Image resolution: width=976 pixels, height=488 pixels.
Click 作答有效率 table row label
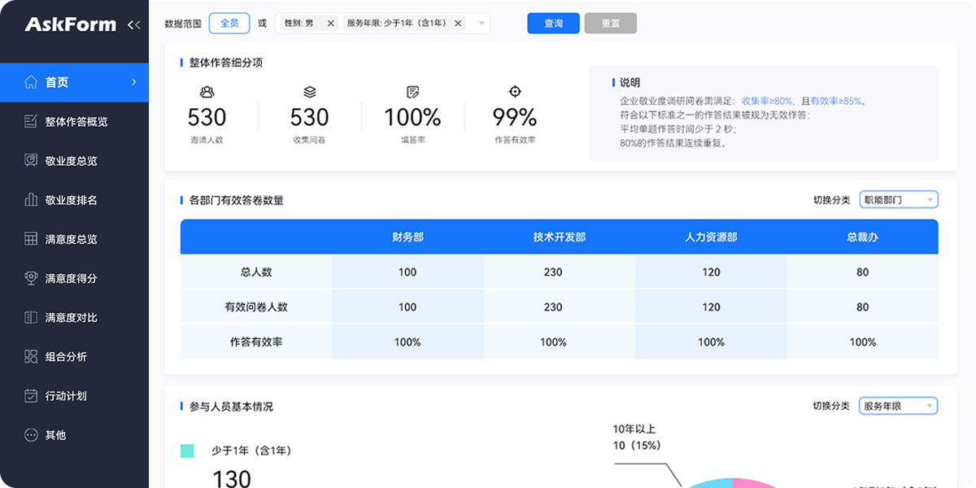(255, 342)
